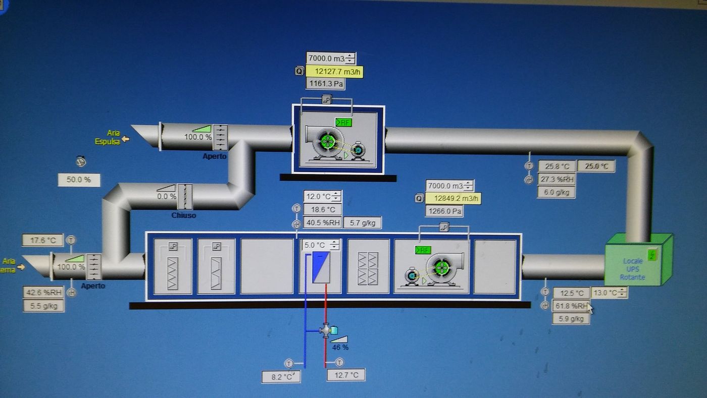Click the green RF indicator on the exhaust fan
This screenshot has width=707, height=398.
pyautogui.click(x=343, y=122)
